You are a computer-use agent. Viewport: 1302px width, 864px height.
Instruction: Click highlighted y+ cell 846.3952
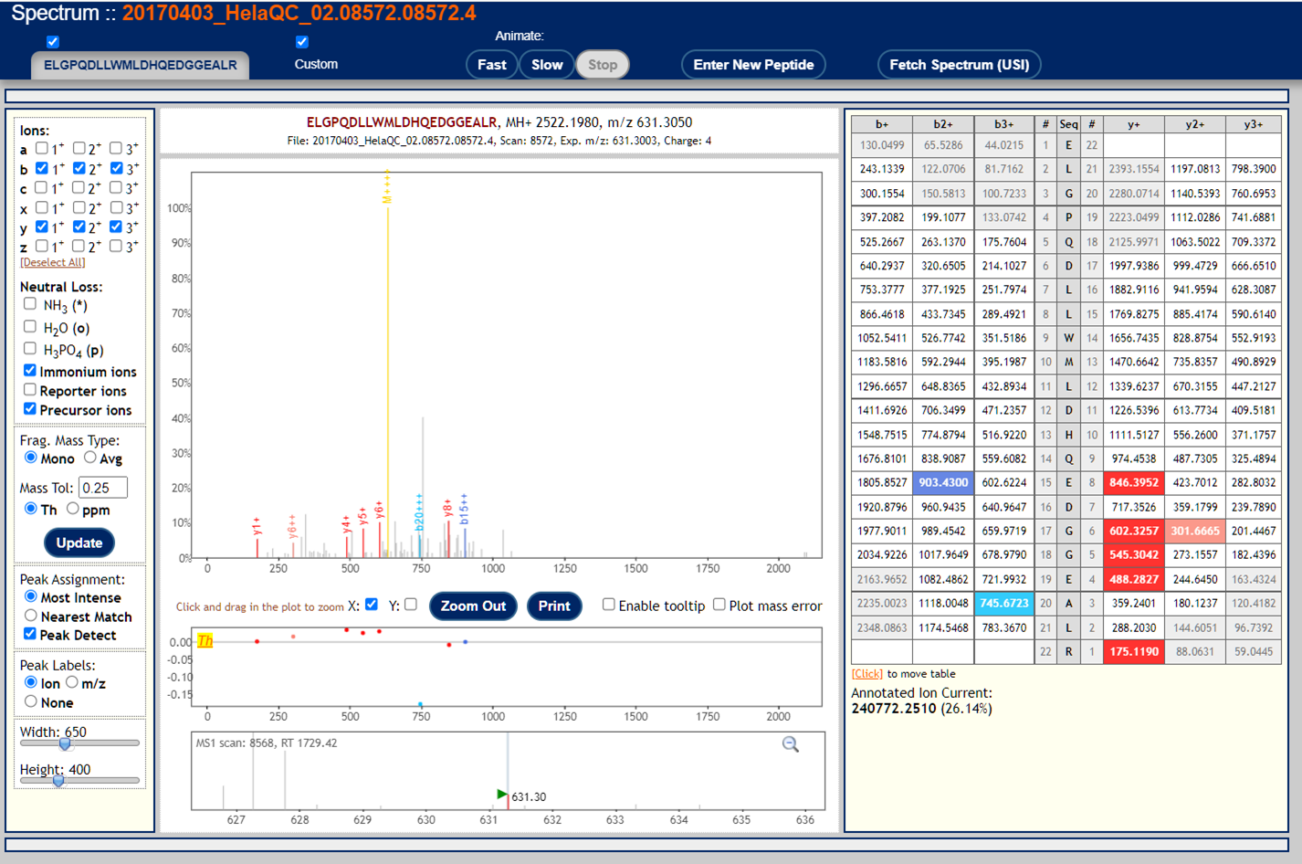[x=1133, y=482]
